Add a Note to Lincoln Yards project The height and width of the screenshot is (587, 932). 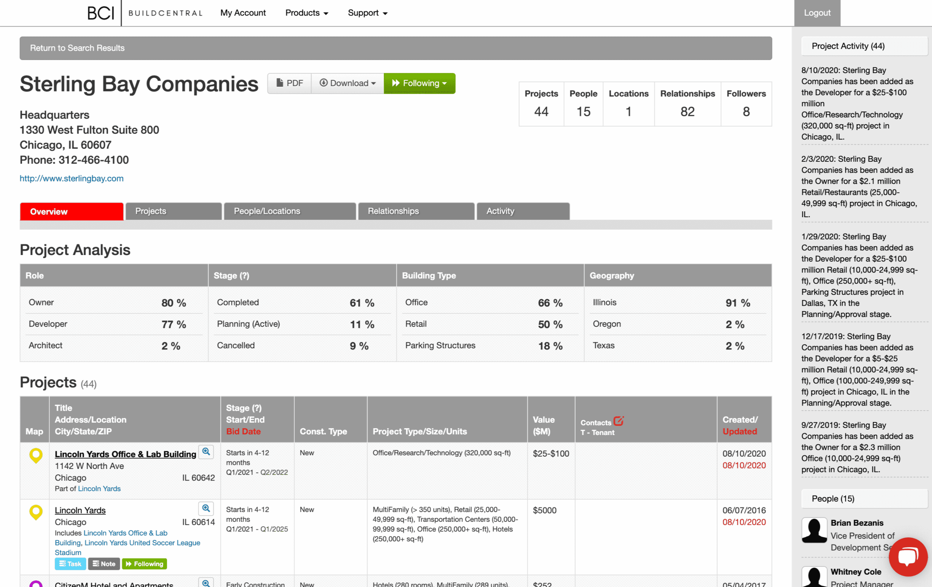click(104, 564)
